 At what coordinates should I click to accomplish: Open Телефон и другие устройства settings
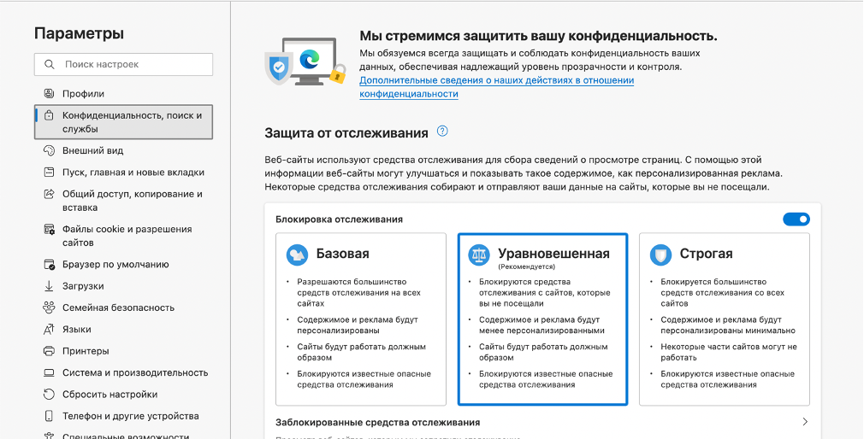[123, 416]
